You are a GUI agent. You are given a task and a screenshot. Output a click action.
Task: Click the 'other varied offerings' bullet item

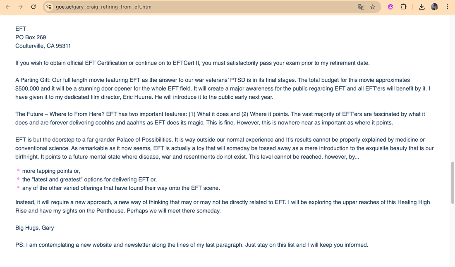[121, 188]
